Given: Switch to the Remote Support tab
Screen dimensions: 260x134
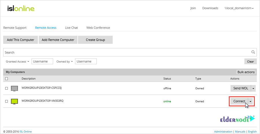Looking at the screenshot, I should point(15,28).
